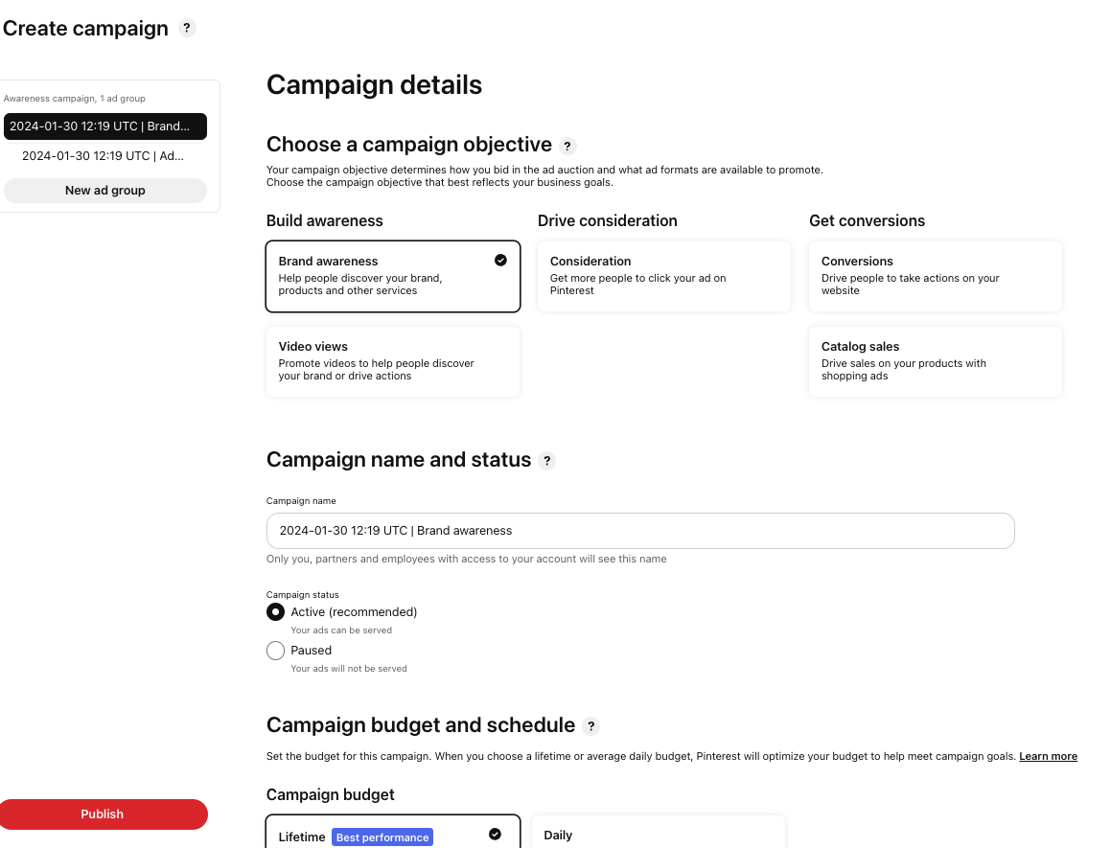Open the Learn more link
Screen dimensions: 1111x848
pos(1048,756)
